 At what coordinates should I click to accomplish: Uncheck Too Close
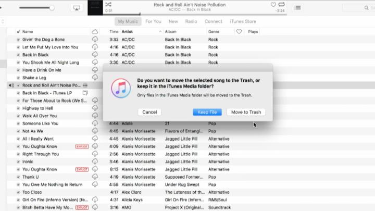18,192
